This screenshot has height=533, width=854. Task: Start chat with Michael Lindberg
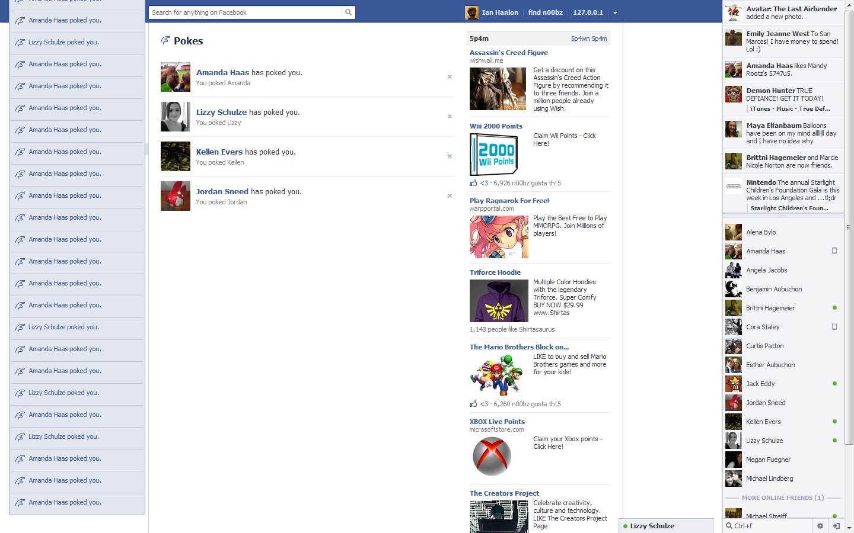783,479
